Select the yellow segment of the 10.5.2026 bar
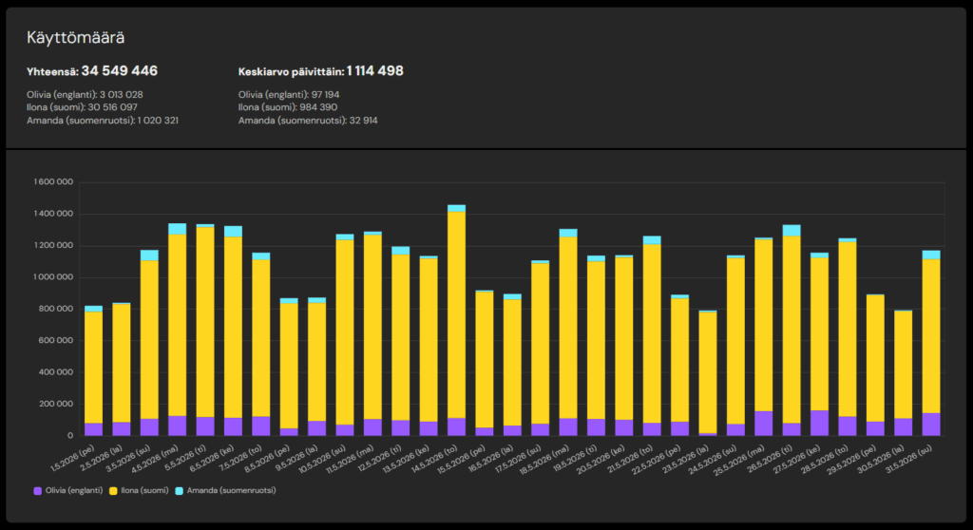The width and height of the screenshot is (973, 530). point(344,332)
